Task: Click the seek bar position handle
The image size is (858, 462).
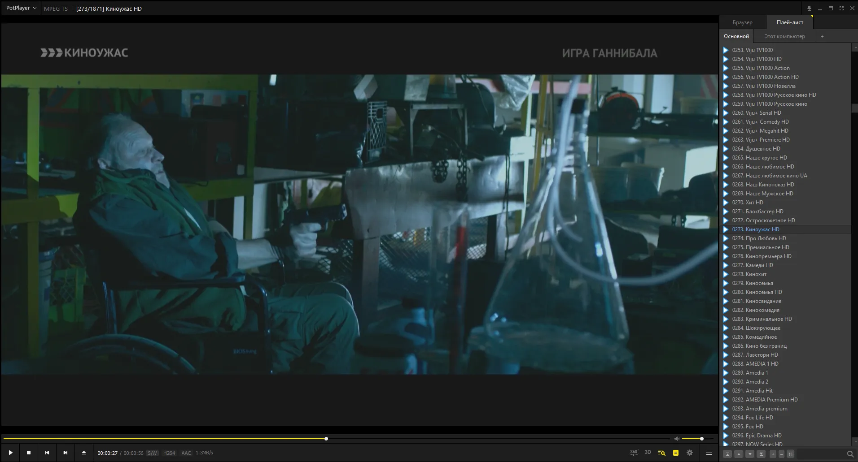Action: 326,439
